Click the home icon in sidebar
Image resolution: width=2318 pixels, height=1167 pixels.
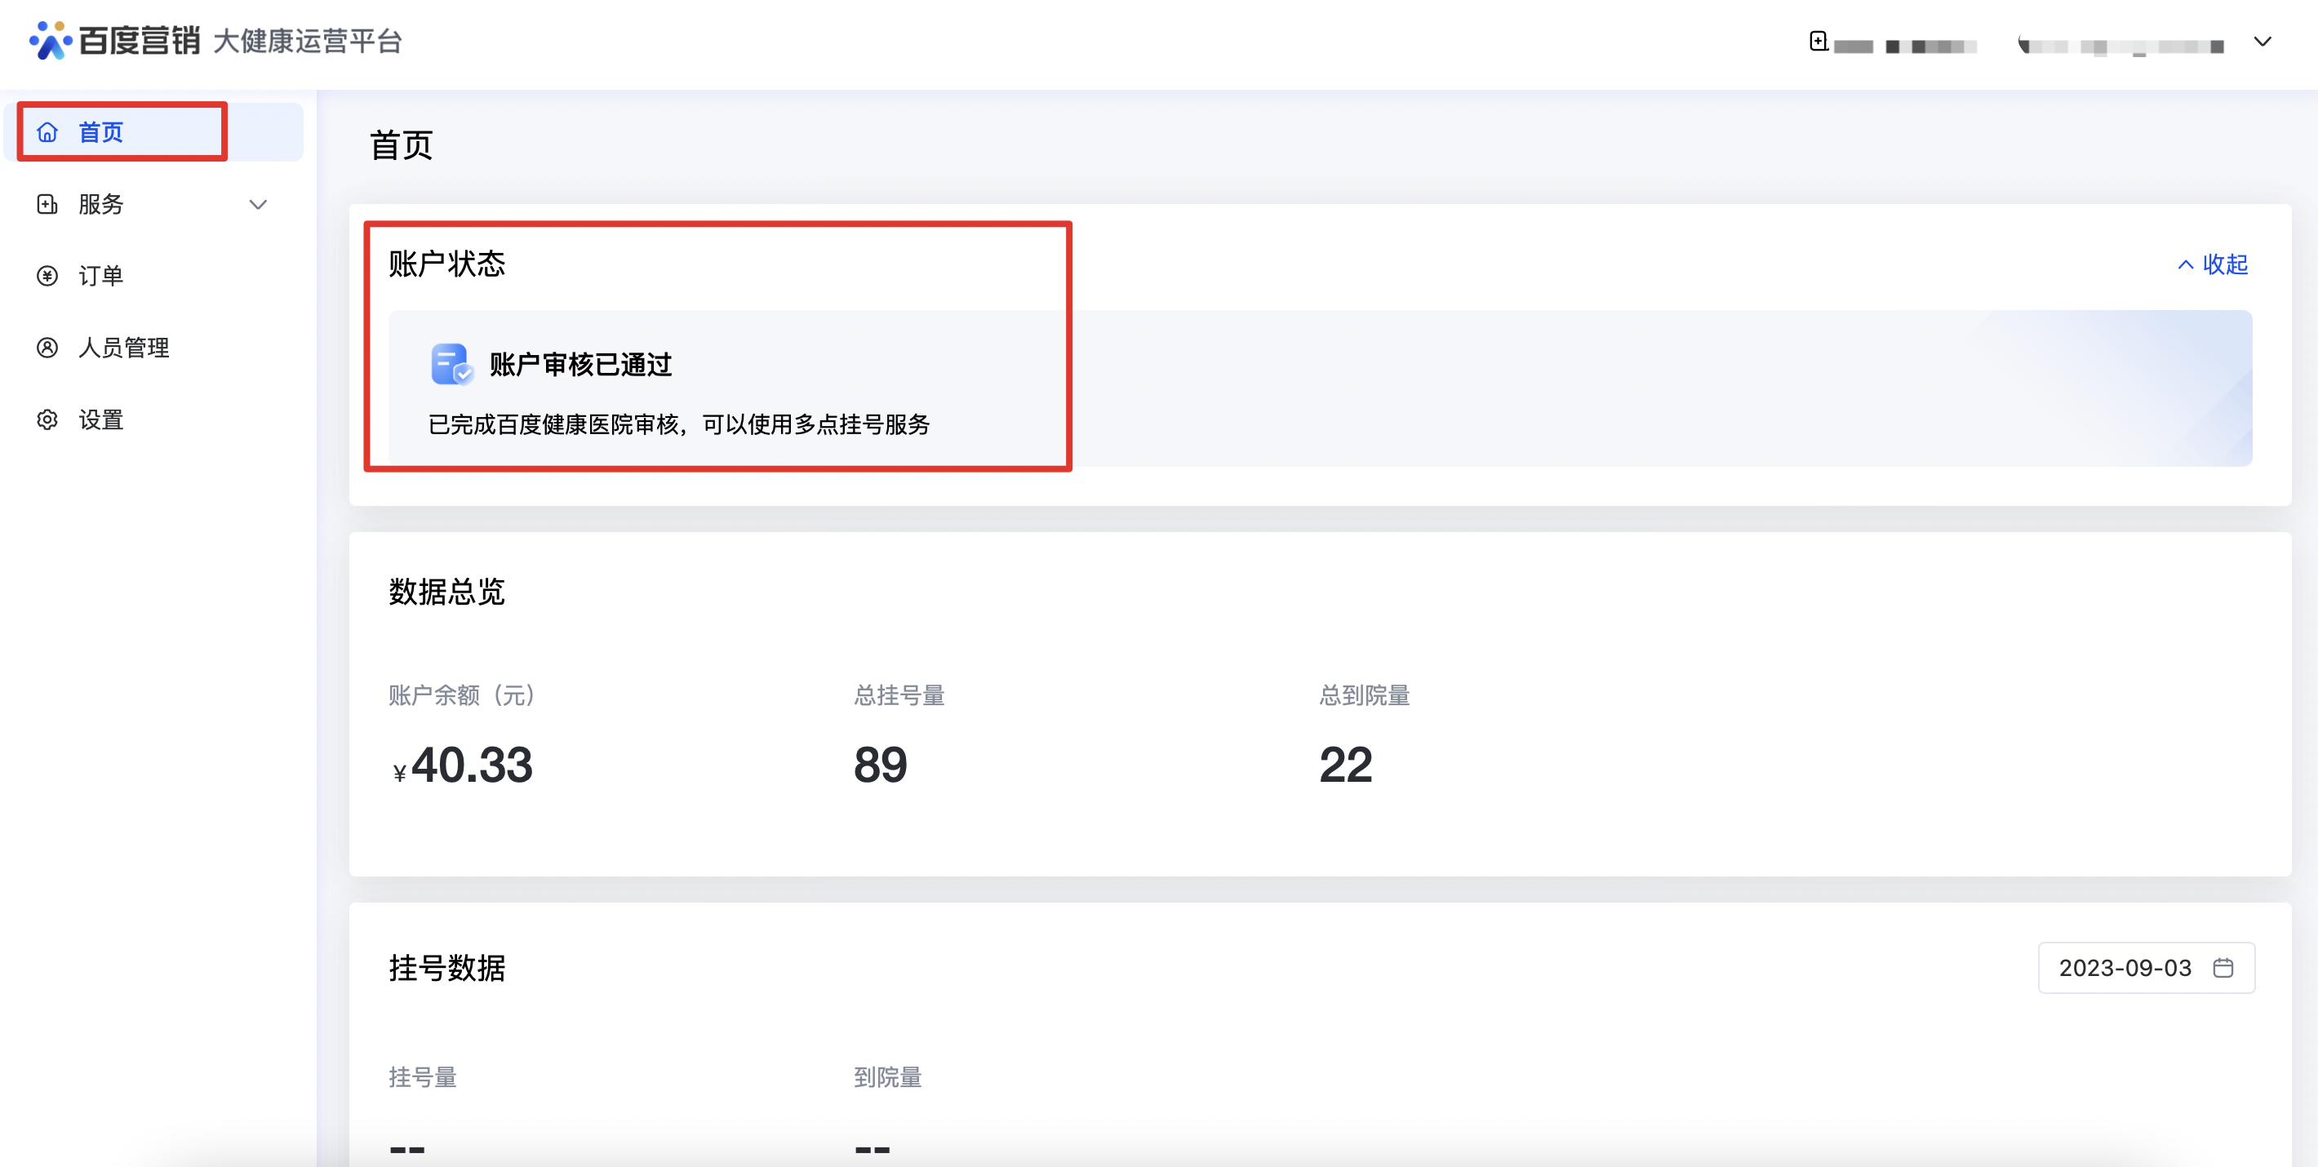point(47,132)
